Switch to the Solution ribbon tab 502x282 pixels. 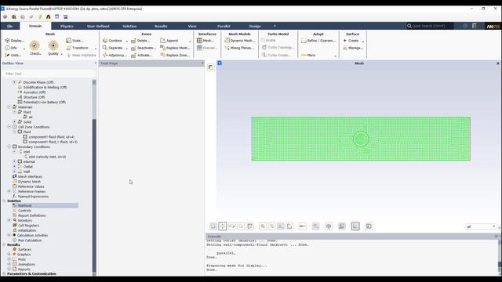click(129, 26)
